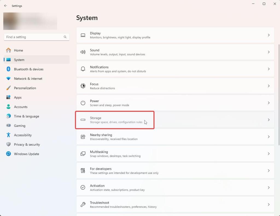Open the Display settings title
280x216 pixels.
(x=95, y=33)
